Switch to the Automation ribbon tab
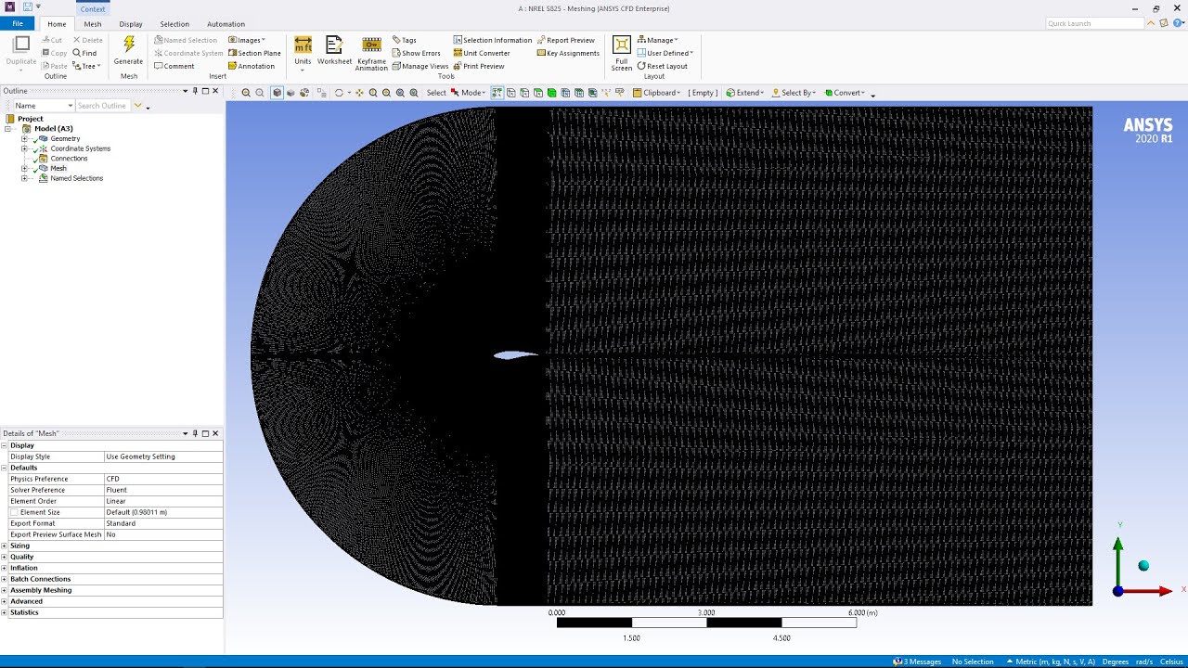1188x668 pixels. click(226, 24)
